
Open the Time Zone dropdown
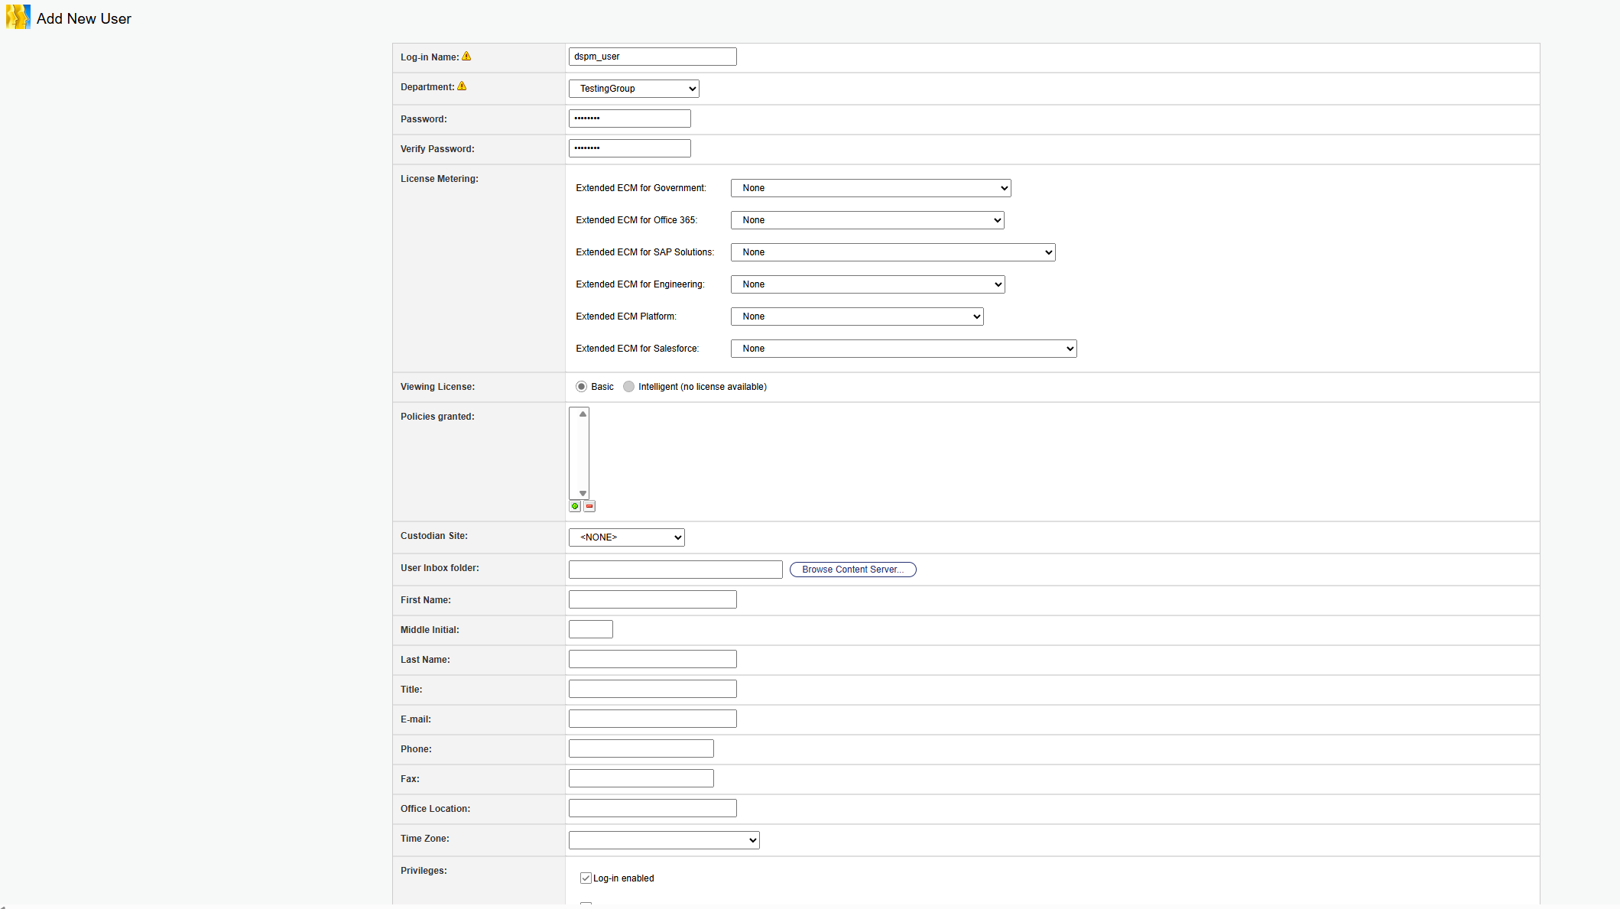coord(664,840)
